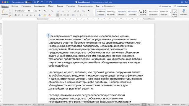Image resolution: width=189 pixels, height=106 pixels.
Task: Open the Панель стилей styles pane
Action: pos(175,13)
